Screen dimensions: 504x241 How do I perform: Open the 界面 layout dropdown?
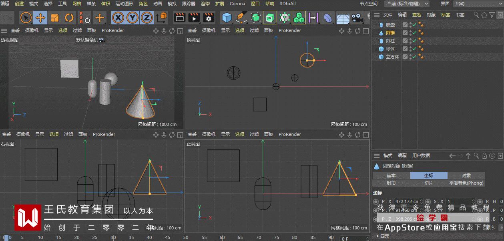click(x=478, y=4)
